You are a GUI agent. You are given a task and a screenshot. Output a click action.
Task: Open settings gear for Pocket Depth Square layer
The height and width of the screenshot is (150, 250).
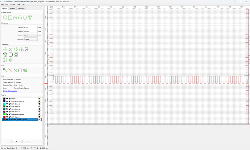(x=39, y=120)
